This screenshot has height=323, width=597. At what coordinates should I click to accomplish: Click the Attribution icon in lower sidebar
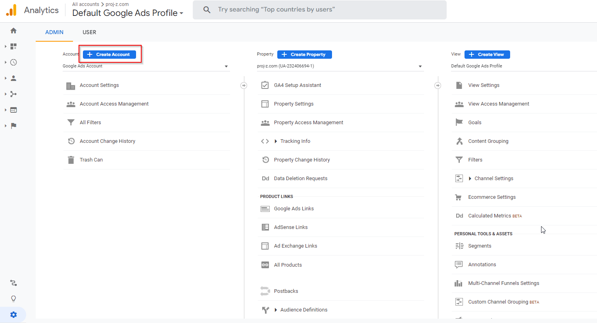(x=13, y=283)
